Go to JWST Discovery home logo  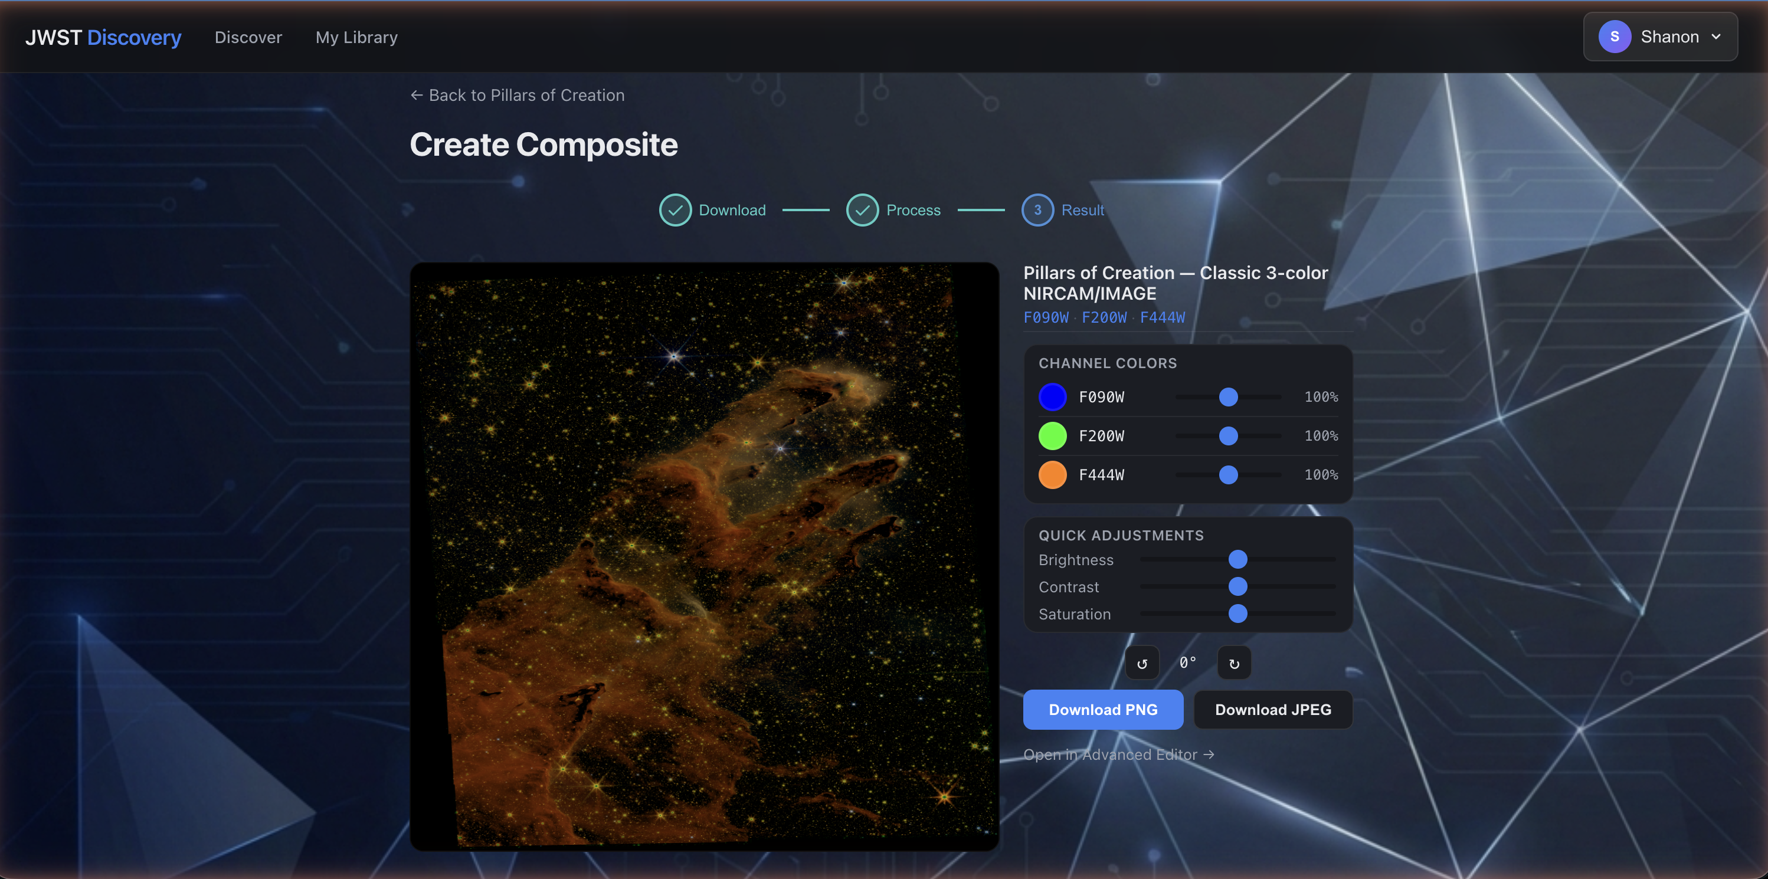tap(104, 37)
